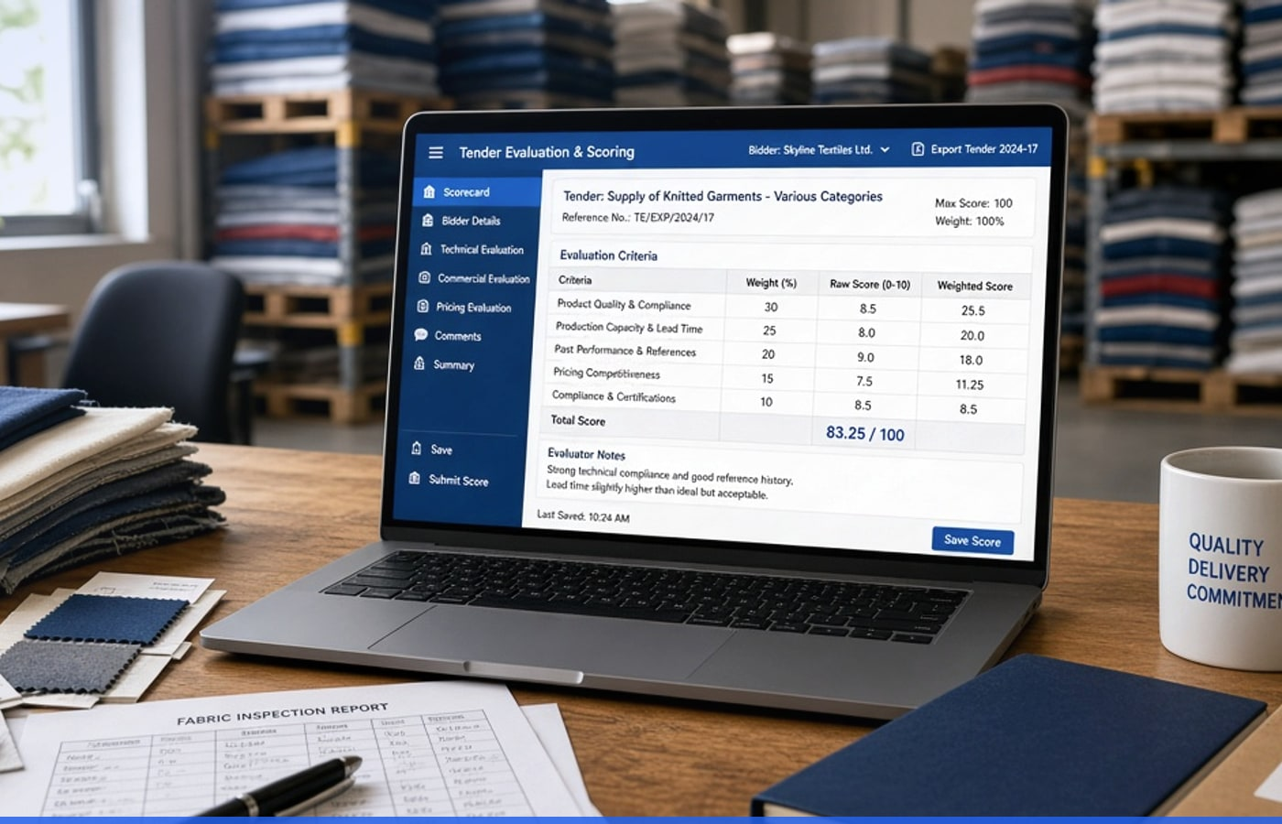Select raw score 7.5 for Pricing Competitiveness
The image size is (1282, 824).
coord(864,381)
